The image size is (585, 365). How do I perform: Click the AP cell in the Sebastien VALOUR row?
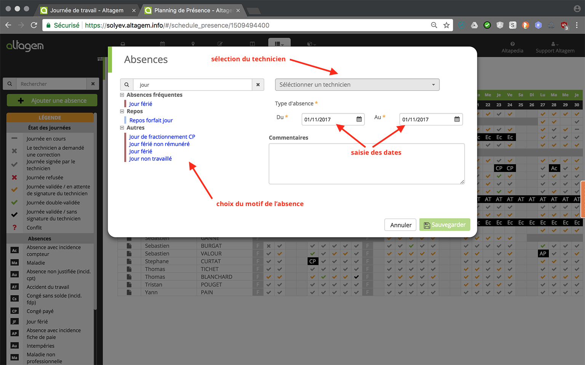coord(543,254)
